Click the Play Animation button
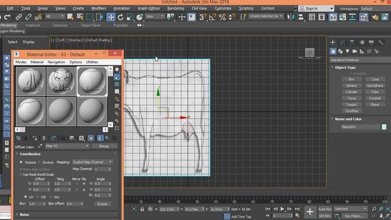The width and height of the screenshot is (391, 220). (282, 209)
